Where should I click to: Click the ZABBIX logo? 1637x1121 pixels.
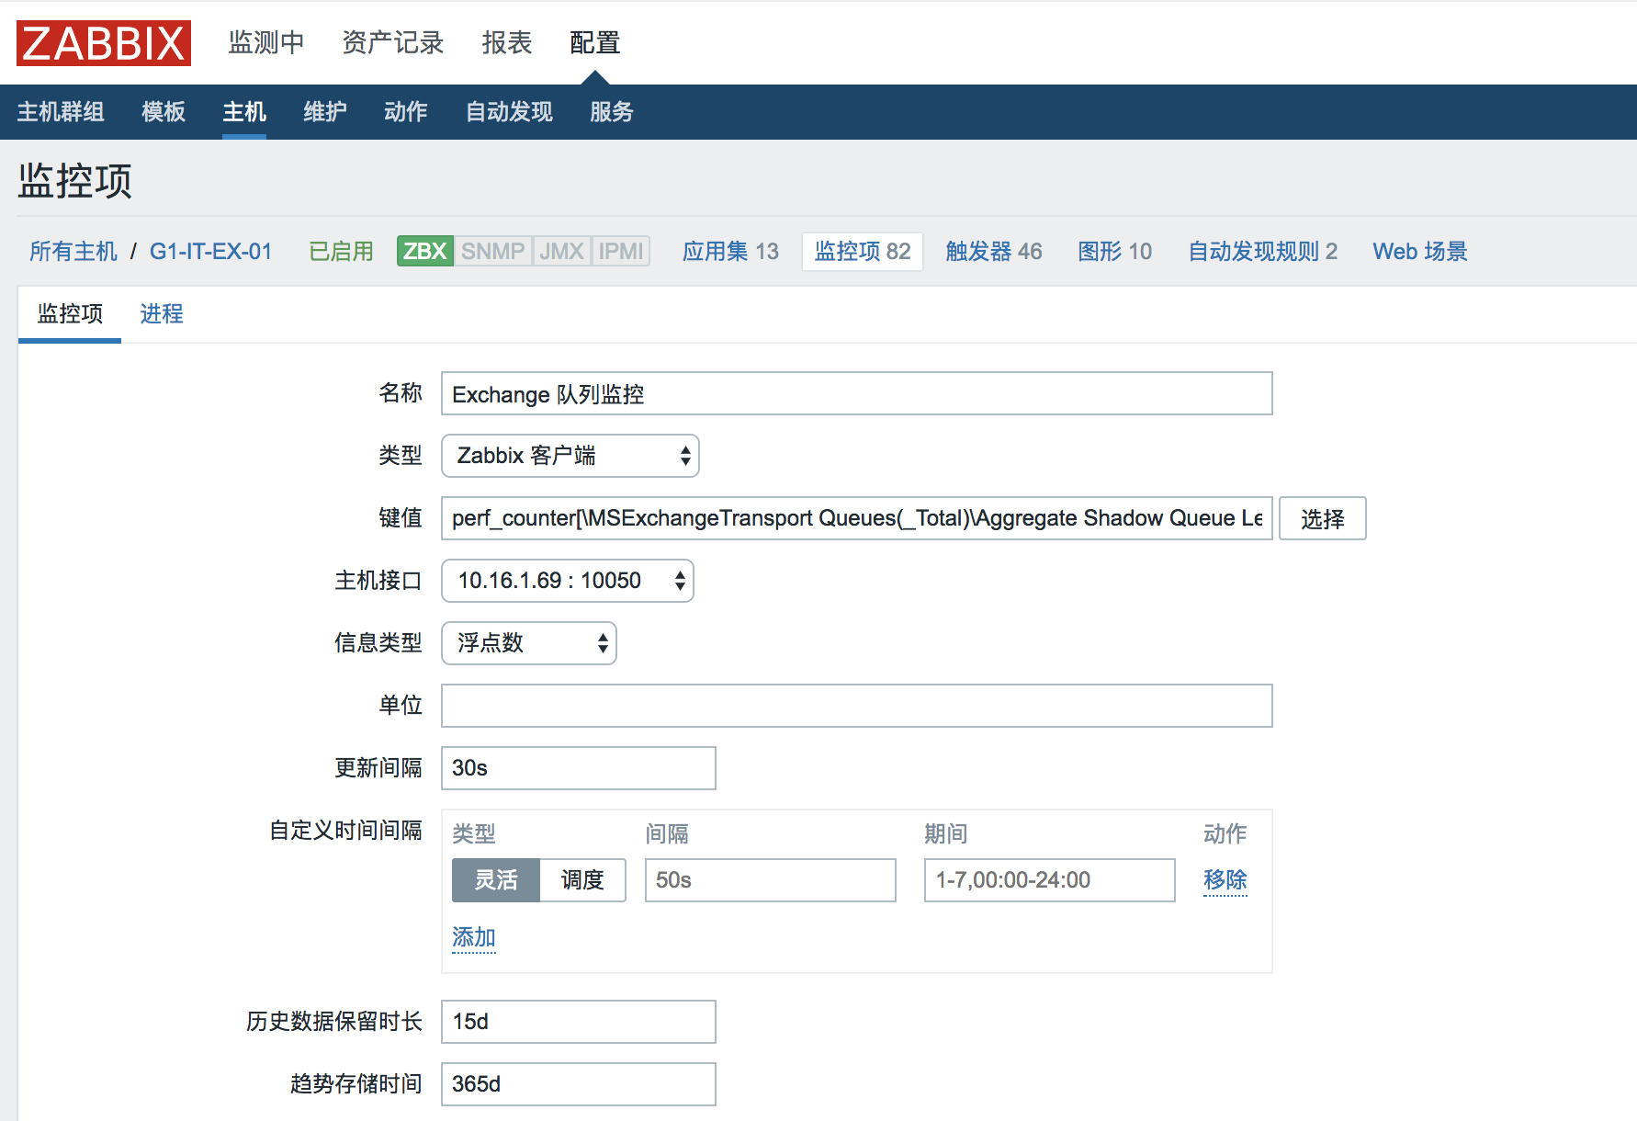coord(104,43)
